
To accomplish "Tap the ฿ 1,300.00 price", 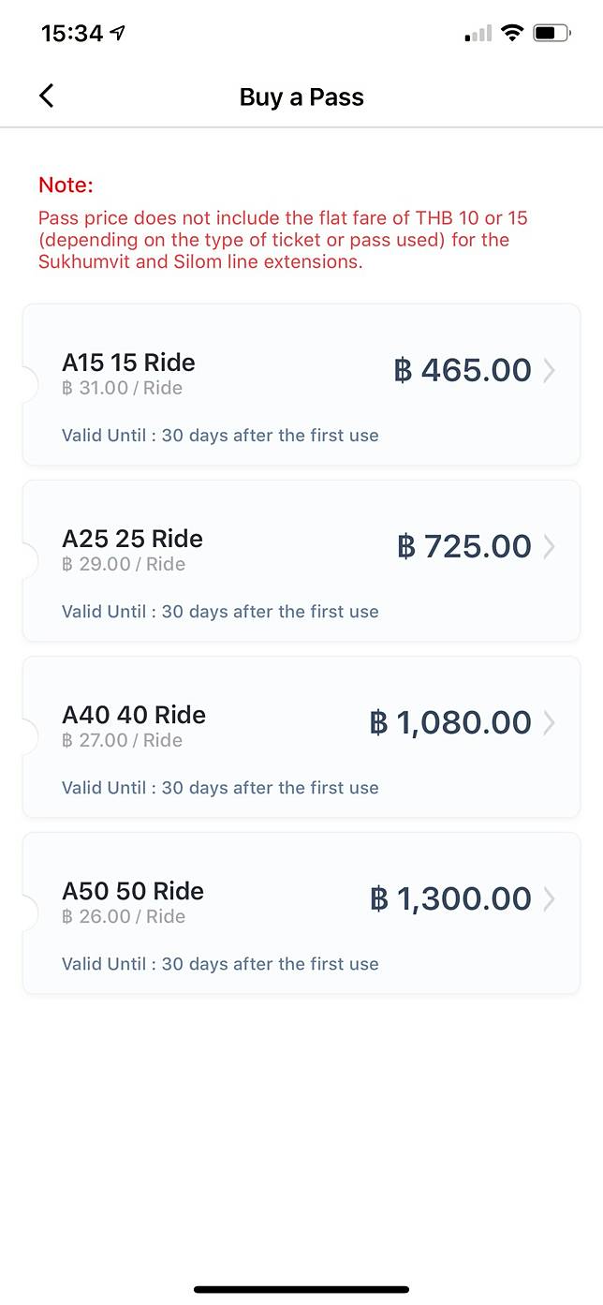I will 450,898.
